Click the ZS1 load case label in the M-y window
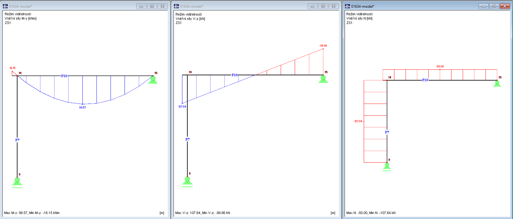Viewport: 513px width, 219px height. [8, 23]
